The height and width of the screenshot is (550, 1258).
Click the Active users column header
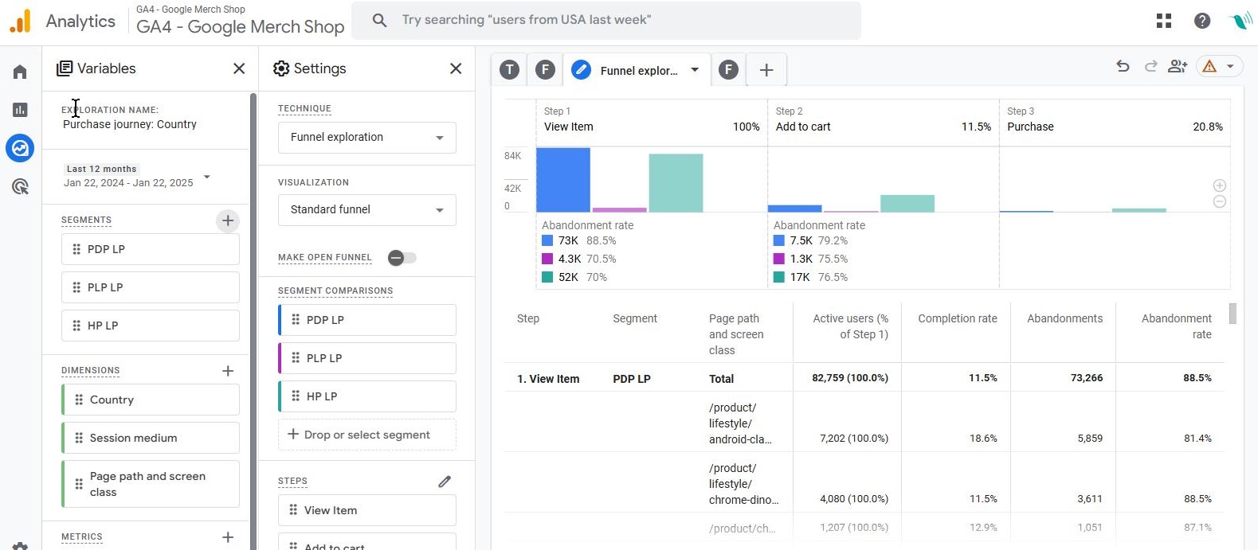(850, 326)
